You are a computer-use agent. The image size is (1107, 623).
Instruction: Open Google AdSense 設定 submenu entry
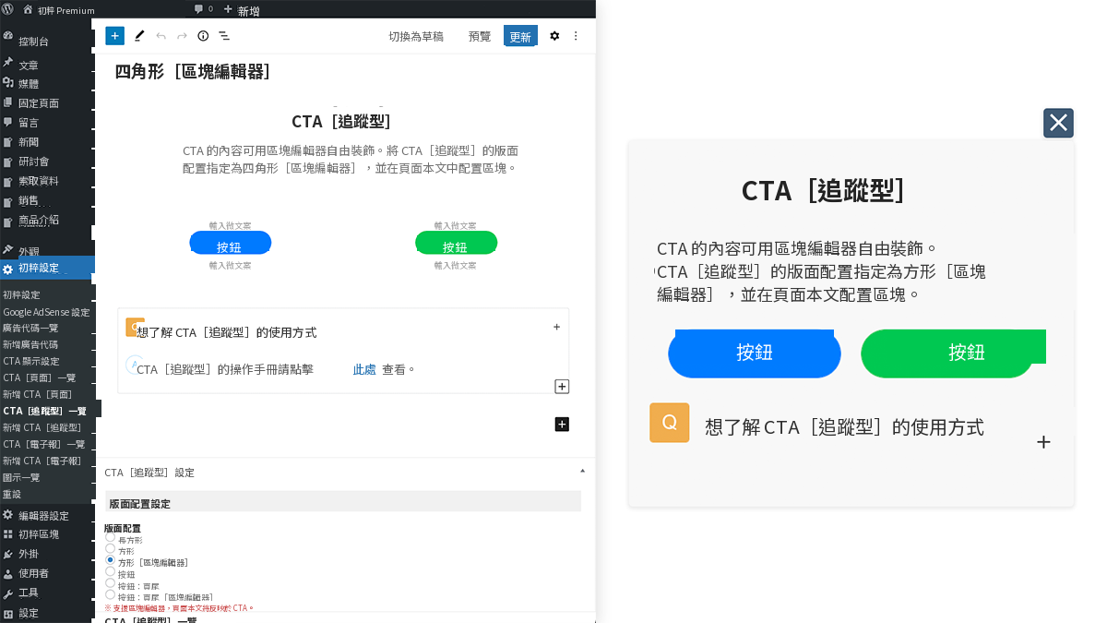pos(46,312)
